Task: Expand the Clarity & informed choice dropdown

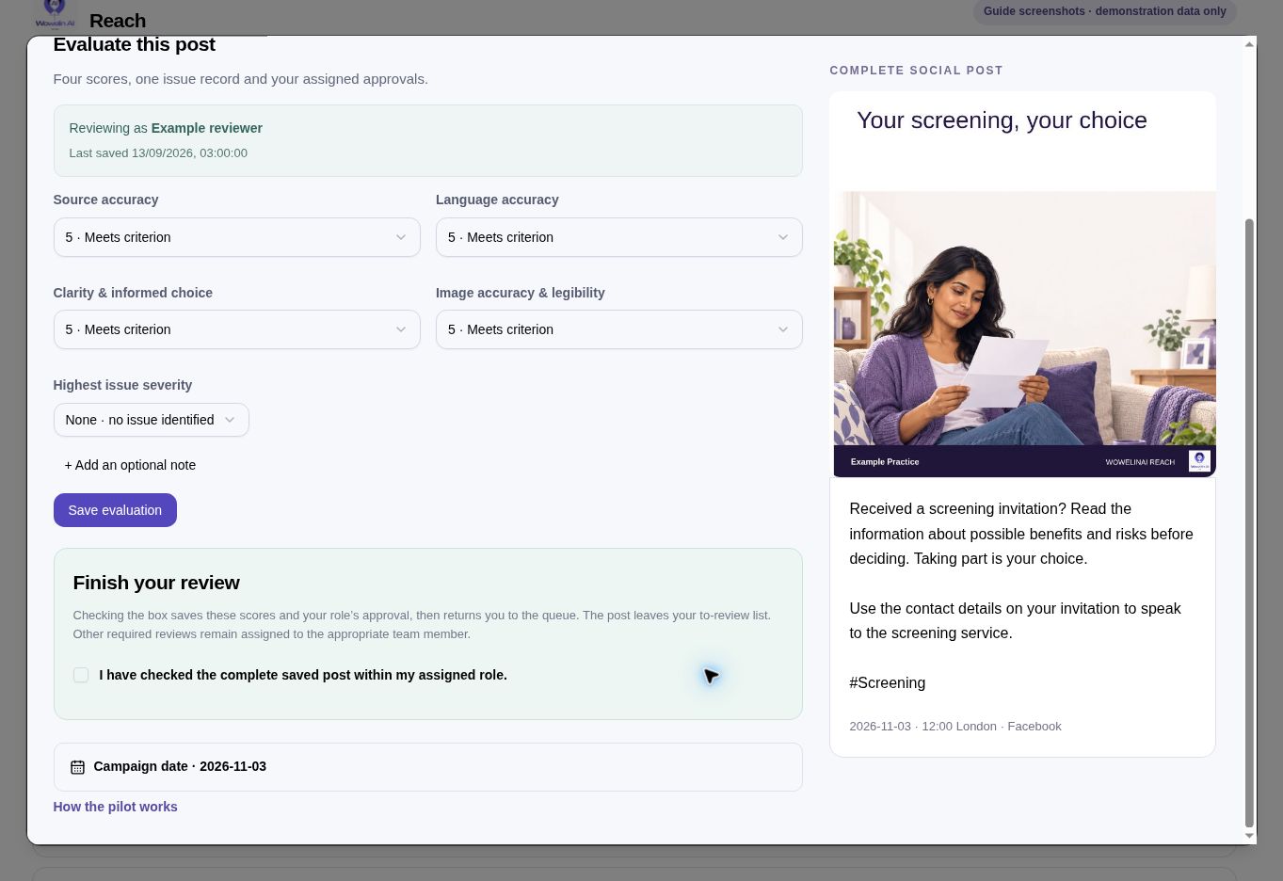Action: 236,329
